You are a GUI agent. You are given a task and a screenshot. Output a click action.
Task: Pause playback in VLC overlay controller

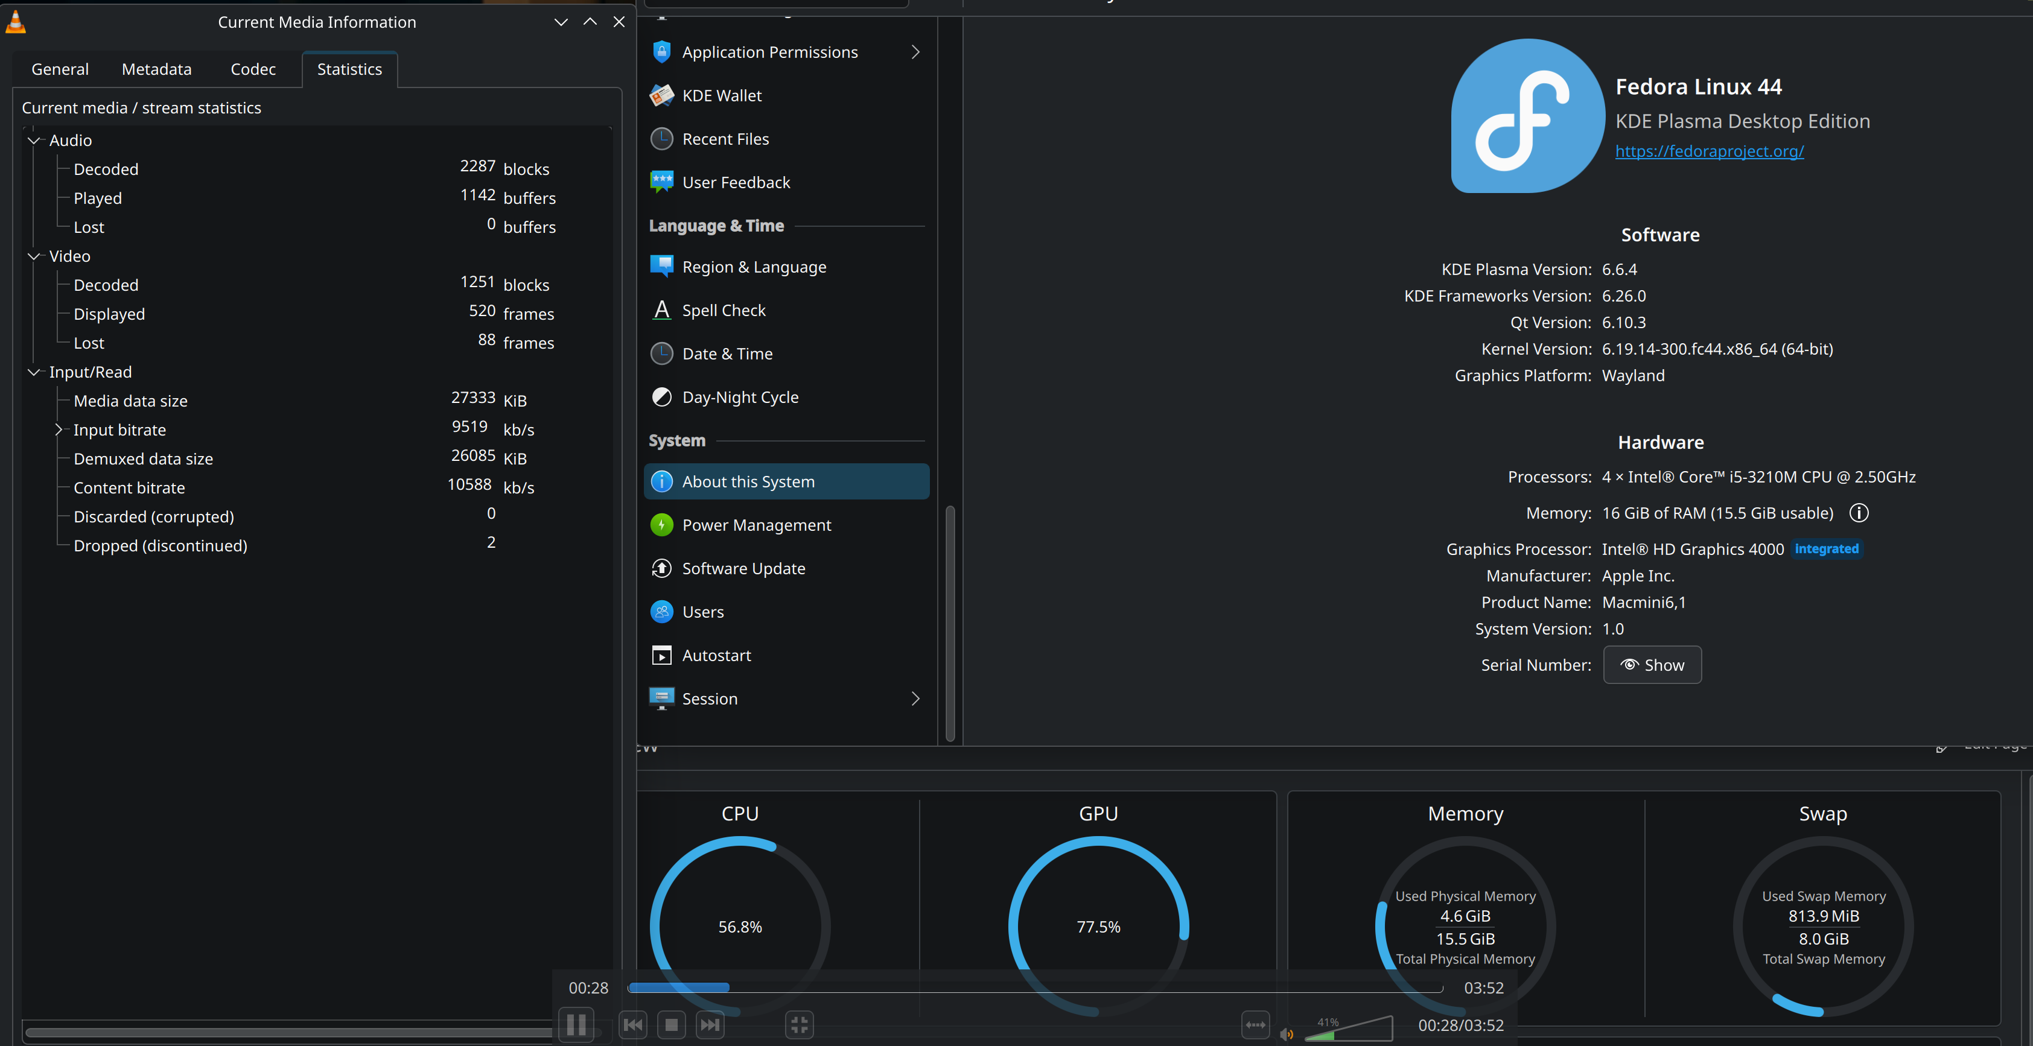(x=576, y=1025)
